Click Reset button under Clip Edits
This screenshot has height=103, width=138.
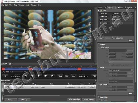pos(131,41)
